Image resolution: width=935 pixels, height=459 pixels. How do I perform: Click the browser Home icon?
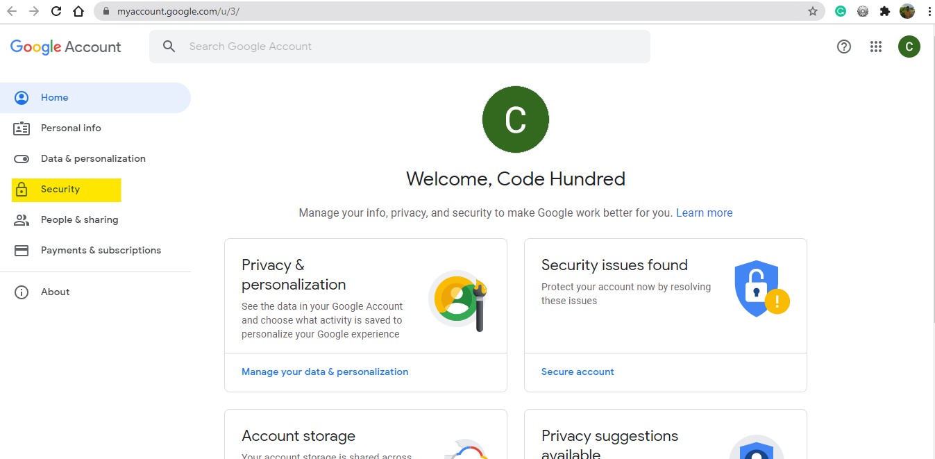[78, 11]
